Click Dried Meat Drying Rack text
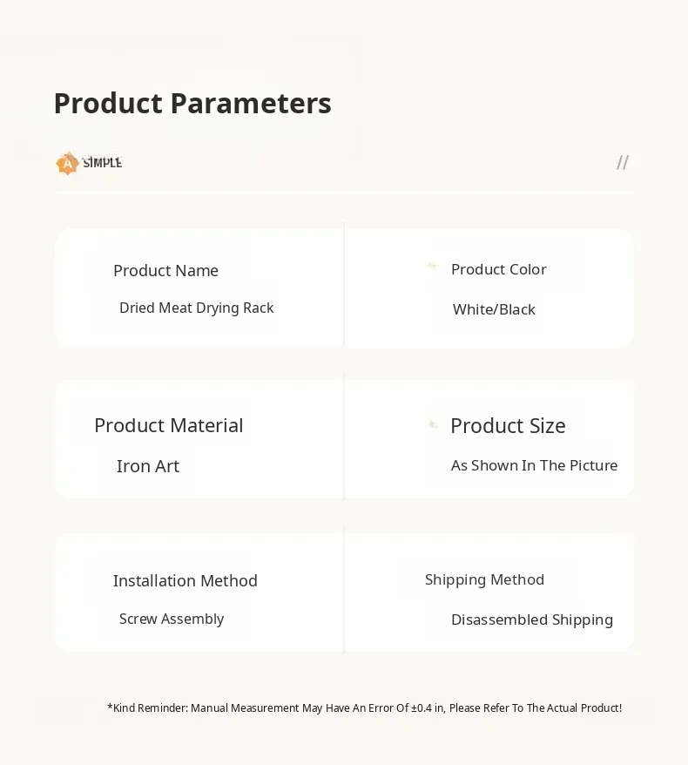The image size is (688, 765). pos(196,308)
